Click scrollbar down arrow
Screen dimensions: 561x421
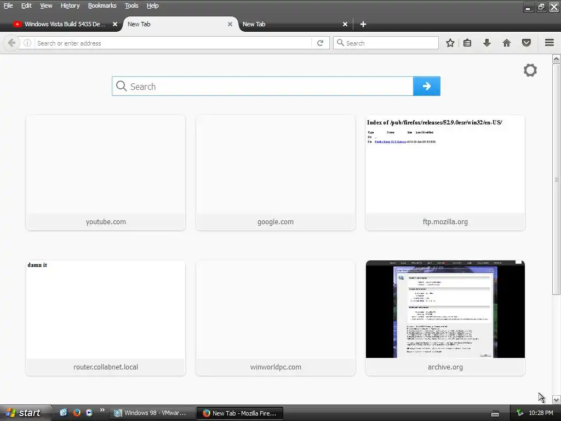pyautogui.click(x=557, y=400)
